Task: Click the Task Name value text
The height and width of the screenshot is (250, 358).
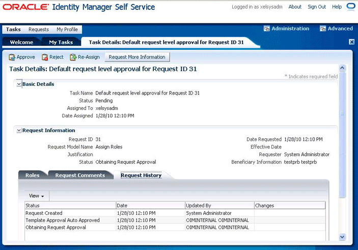Action: tap(148, 93)
